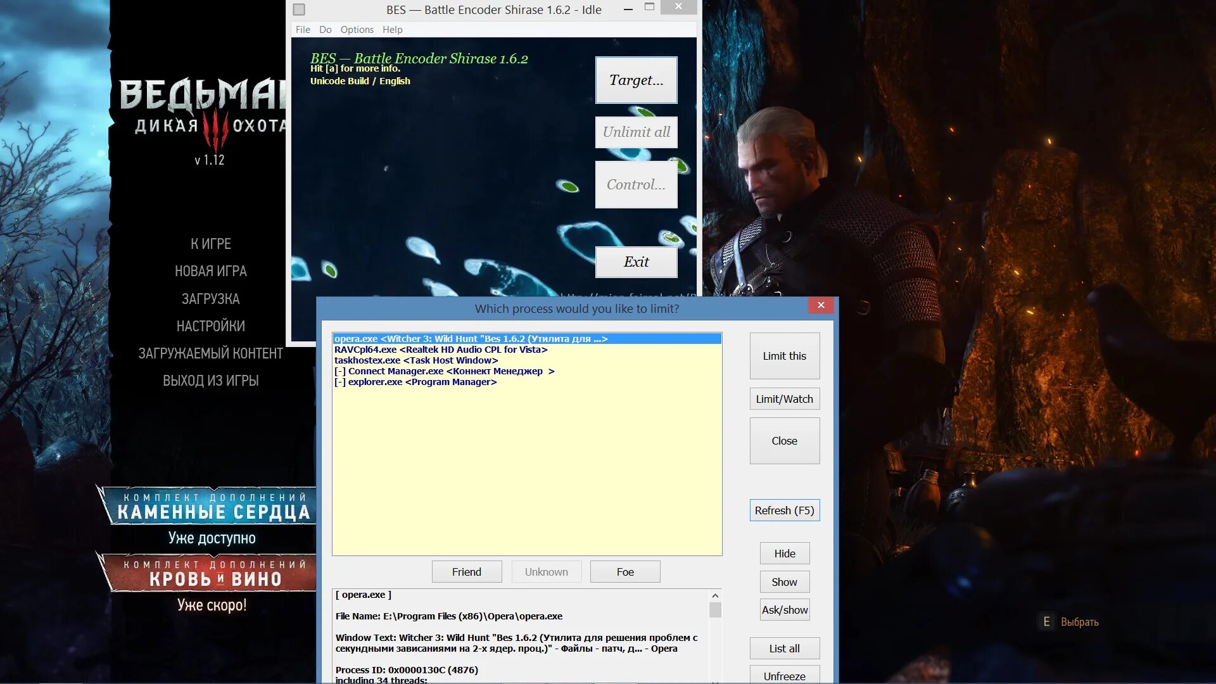This screenshot has width=1216, height=684.
Task: Click the Unknown button
Action: click(546, 572)
